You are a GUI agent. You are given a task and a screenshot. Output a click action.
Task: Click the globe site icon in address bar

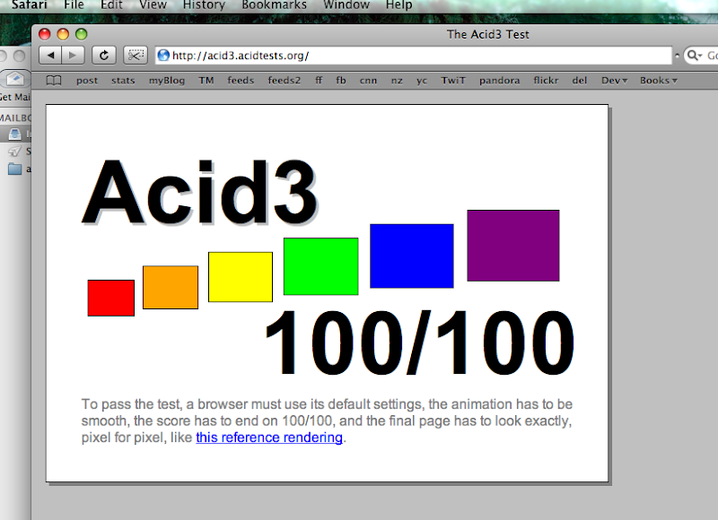(x=163, y=56)
